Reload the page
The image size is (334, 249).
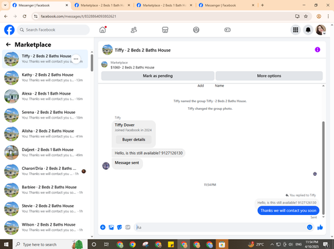coord(25,16)
